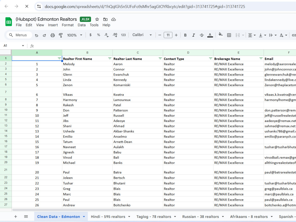Switch to Hindi - 595 realtors tab
The height and width of the screenshot is (222, 296).
[108, 217]
